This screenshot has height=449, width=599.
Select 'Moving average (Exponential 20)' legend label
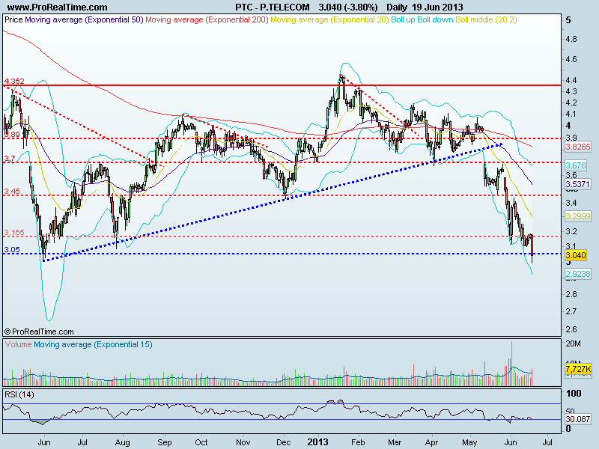pos(329,19)
